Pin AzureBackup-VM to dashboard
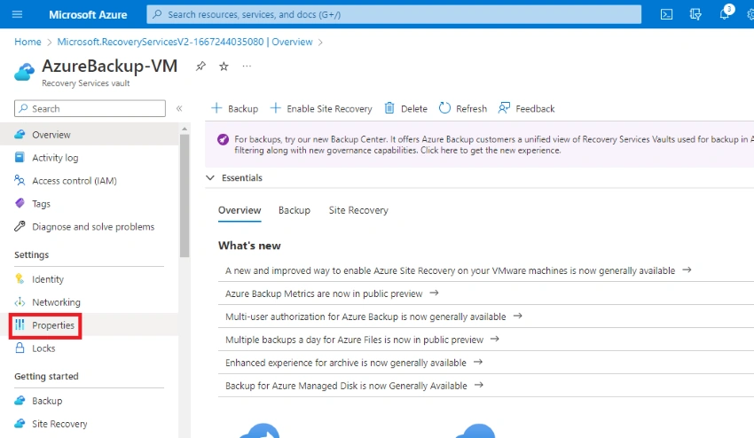 tap(200, 66)
